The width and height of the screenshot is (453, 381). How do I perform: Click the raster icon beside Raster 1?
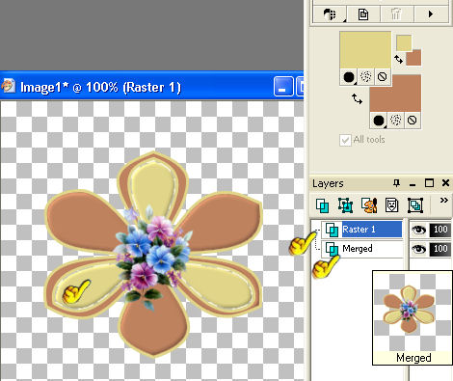pos(332,230)
